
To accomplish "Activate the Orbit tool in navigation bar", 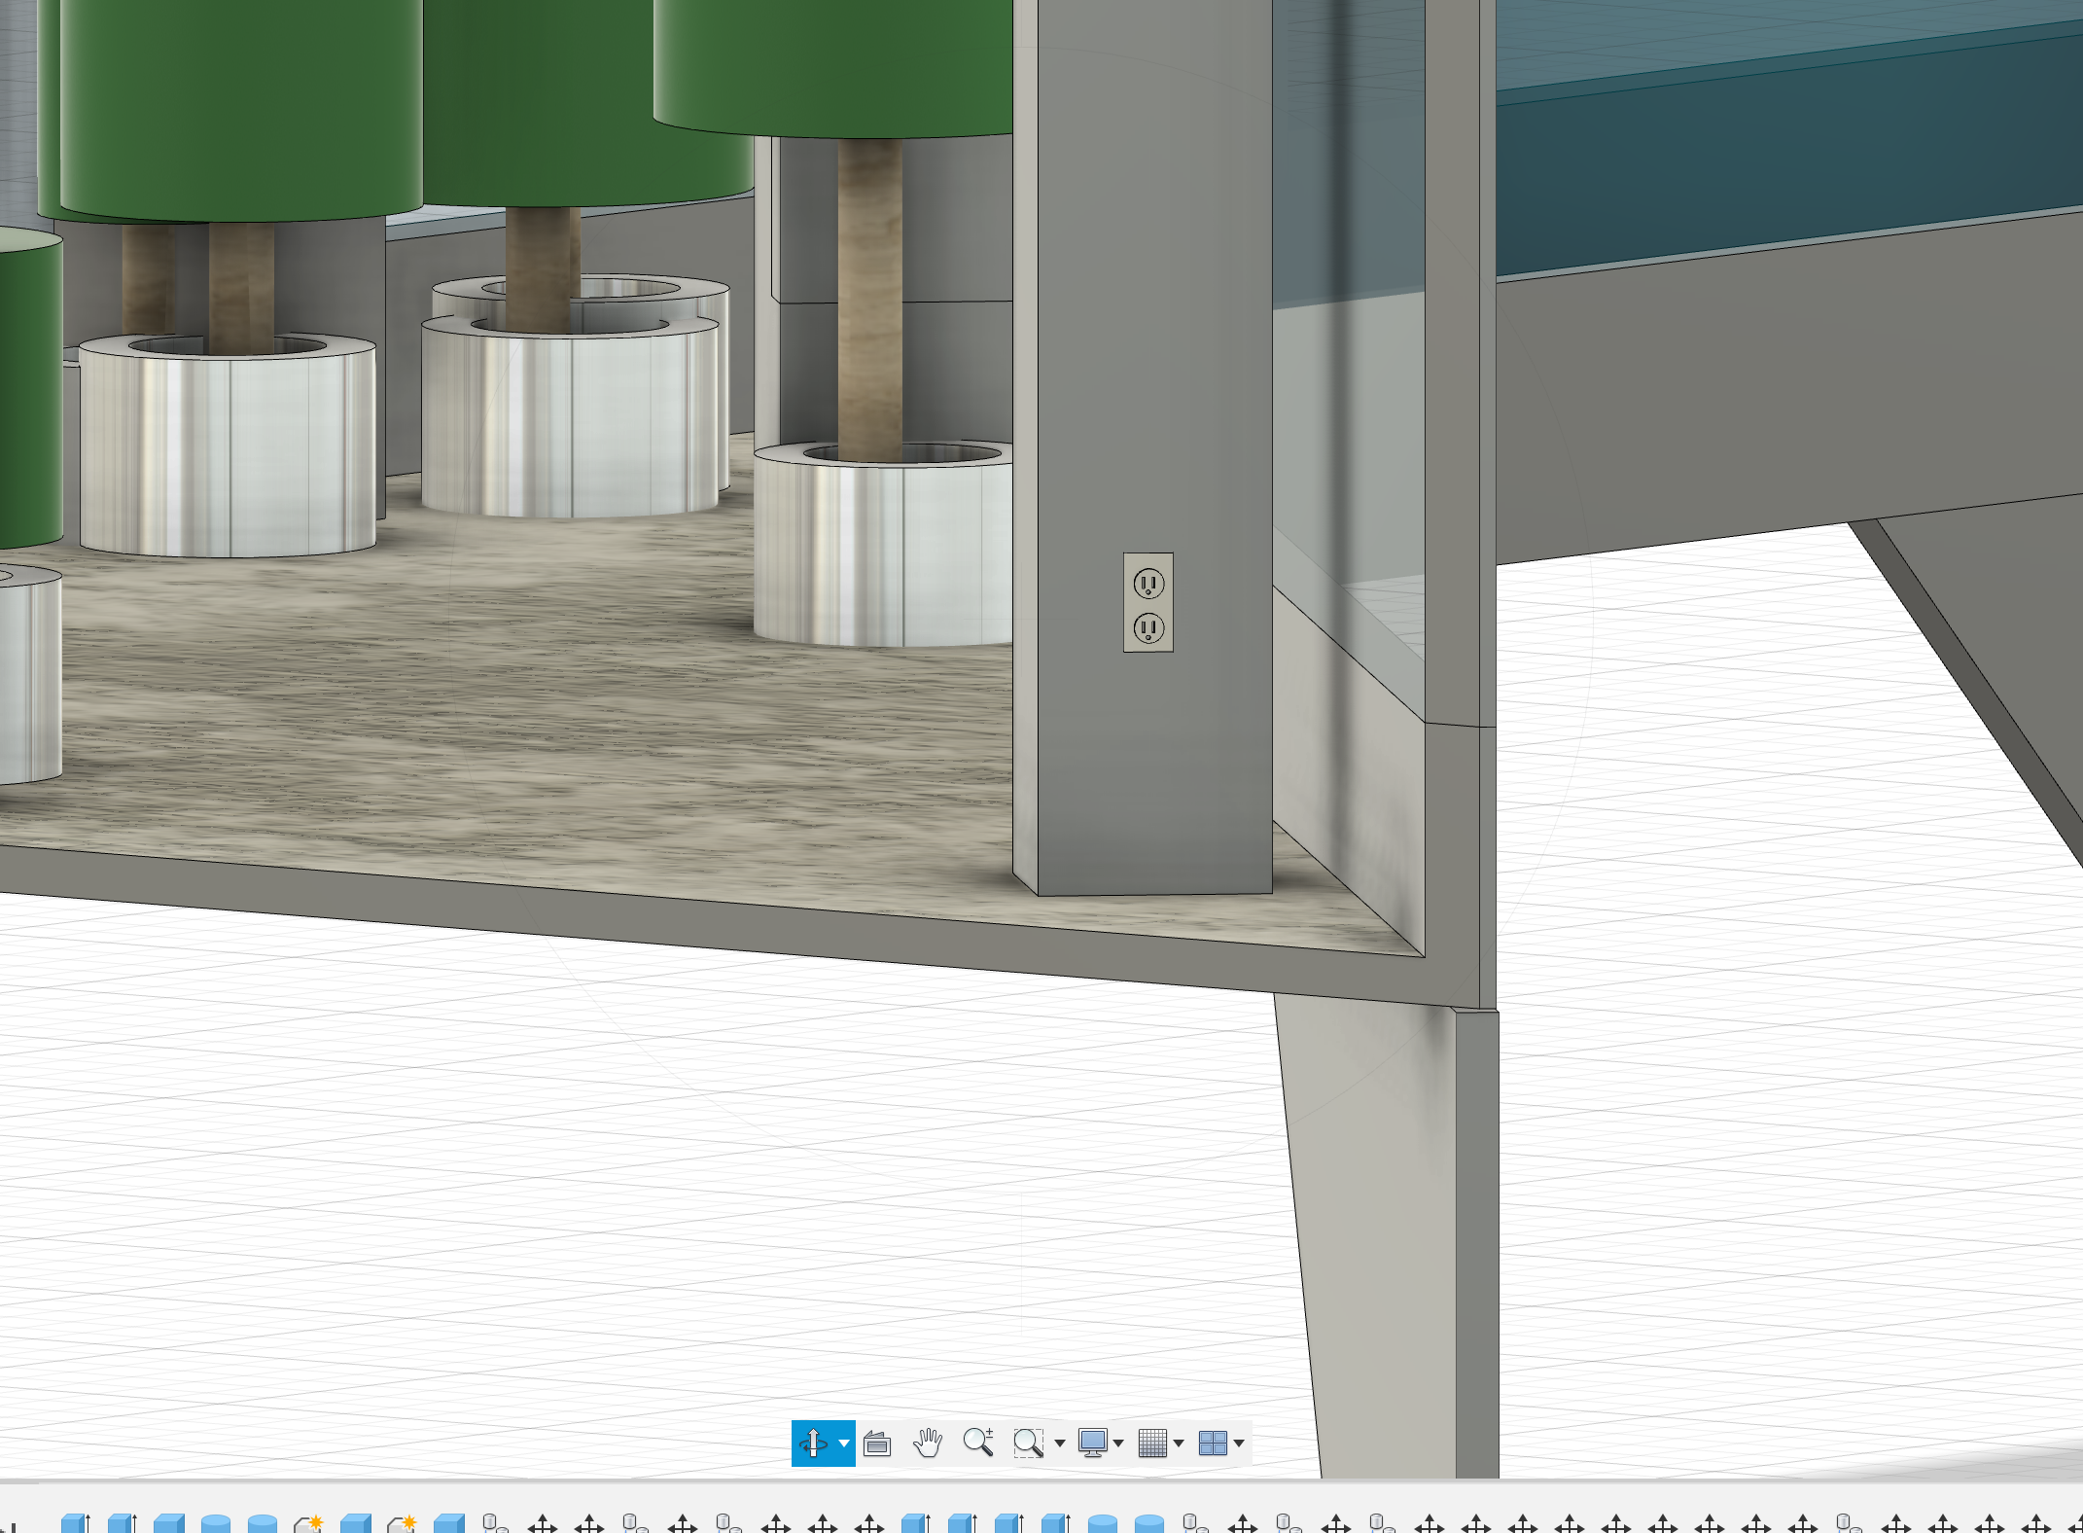I will click(x=813, y=1443).
